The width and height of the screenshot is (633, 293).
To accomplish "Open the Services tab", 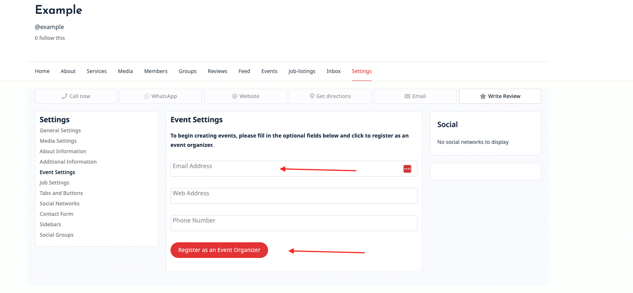I will [x=97, y=71].
